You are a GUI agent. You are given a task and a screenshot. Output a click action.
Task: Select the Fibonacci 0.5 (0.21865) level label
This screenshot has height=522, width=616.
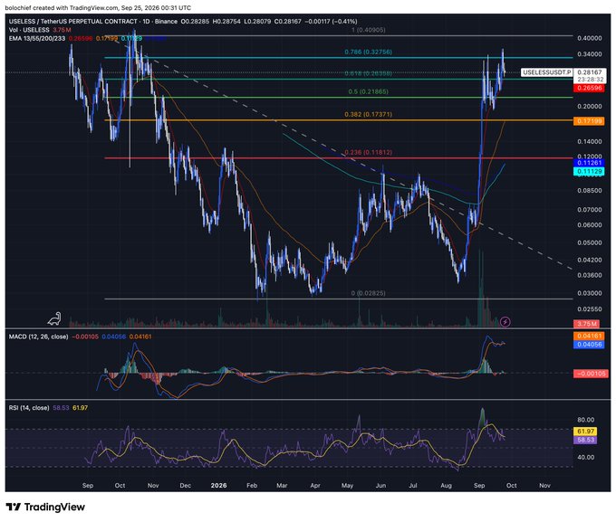tap(368, 91)
